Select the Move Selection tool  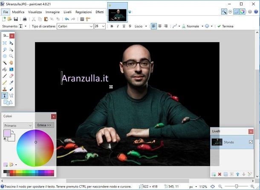11,49
